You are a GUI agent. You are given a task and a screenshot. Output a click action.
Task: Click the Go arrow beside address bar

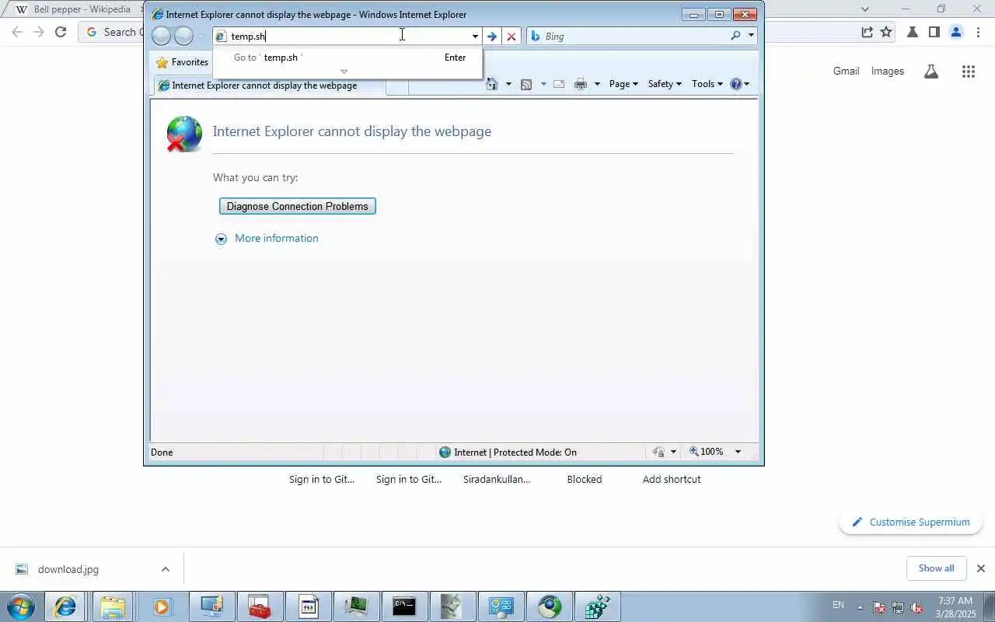click(x=491, y=36)
